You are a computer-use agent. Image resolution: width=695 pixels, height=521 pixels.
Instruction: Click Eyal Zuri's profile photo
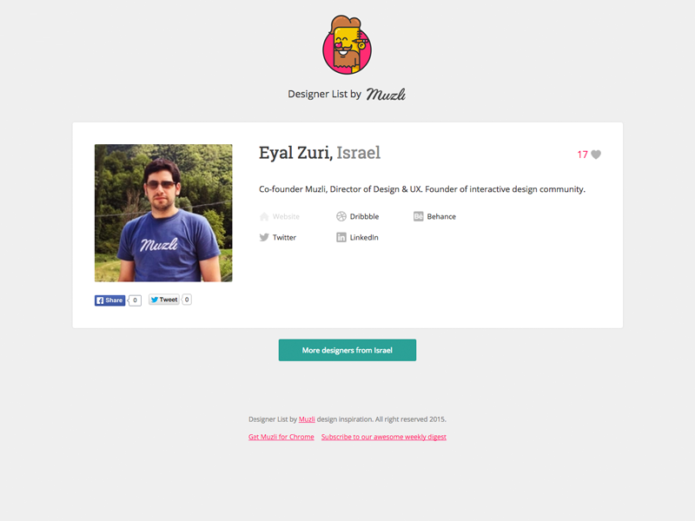(163, 213)
